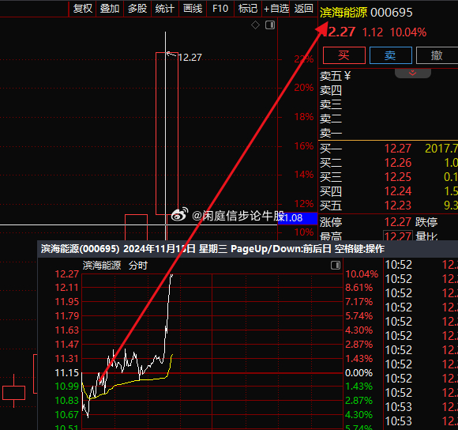Click the diamond icon above the candlestick chart

click(x=255, y=25)
